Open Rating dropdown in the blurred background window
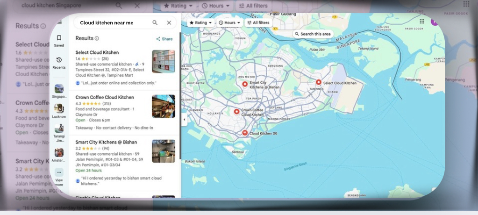The width and height of the screenshot is (478, 215). [178, 6]
